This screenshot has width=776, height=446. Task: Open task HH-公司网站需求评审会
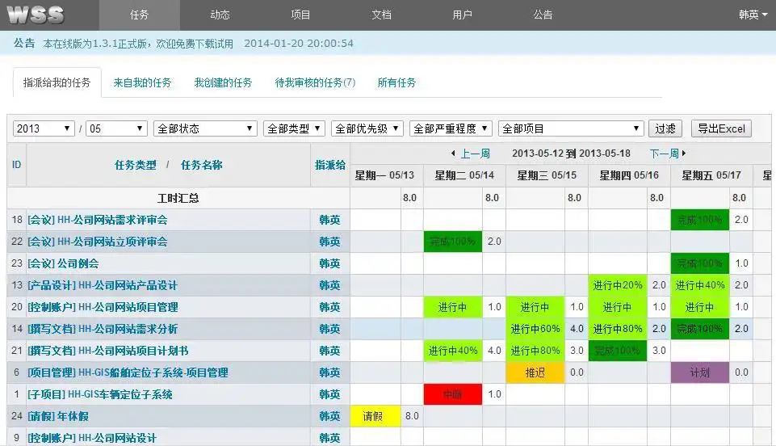pos(98,220)
